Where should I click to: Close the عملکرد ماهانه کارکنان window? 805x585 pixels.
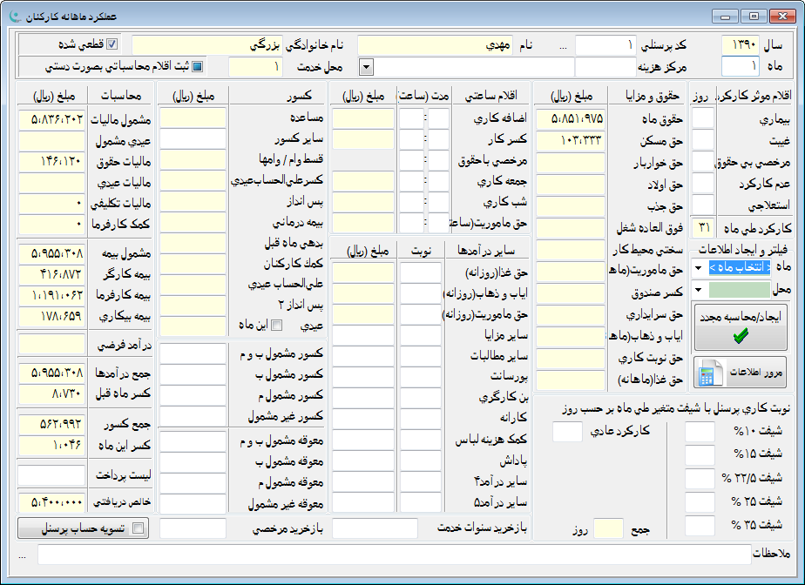pyautogui.click(x=780, y=16)
